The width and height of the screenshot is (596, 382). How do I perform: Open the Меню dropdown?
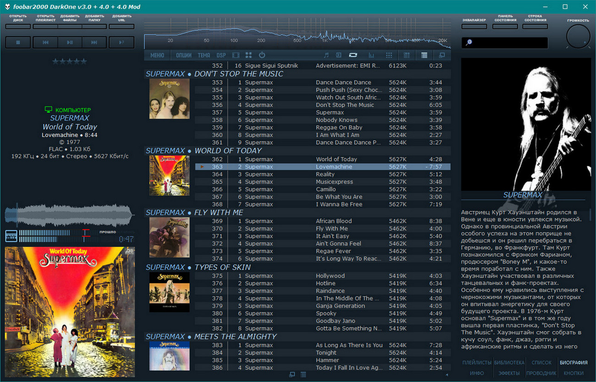pyautogui.click(x=157, y=55)
